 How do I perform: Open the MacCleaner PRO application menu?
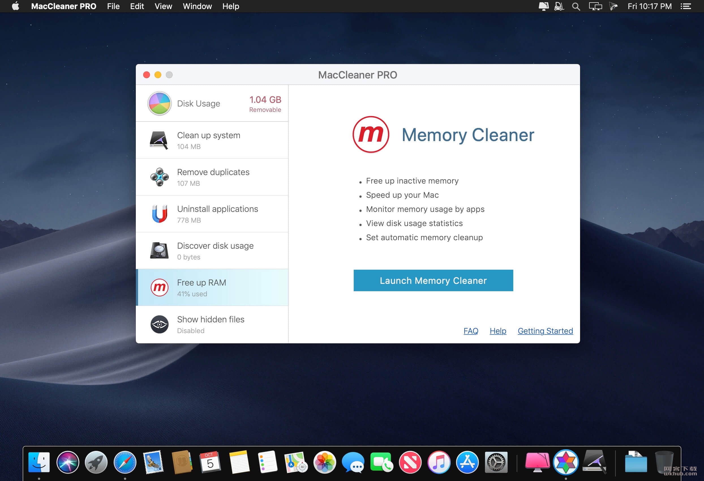pos(64,6)
